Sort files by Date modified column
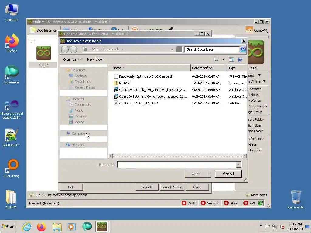Screen dimensions: 311x233 pos(208,68)
